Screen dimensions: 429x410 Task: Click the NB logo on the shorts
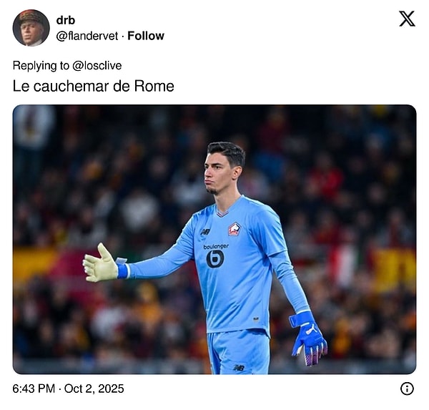tap(239, 368)
